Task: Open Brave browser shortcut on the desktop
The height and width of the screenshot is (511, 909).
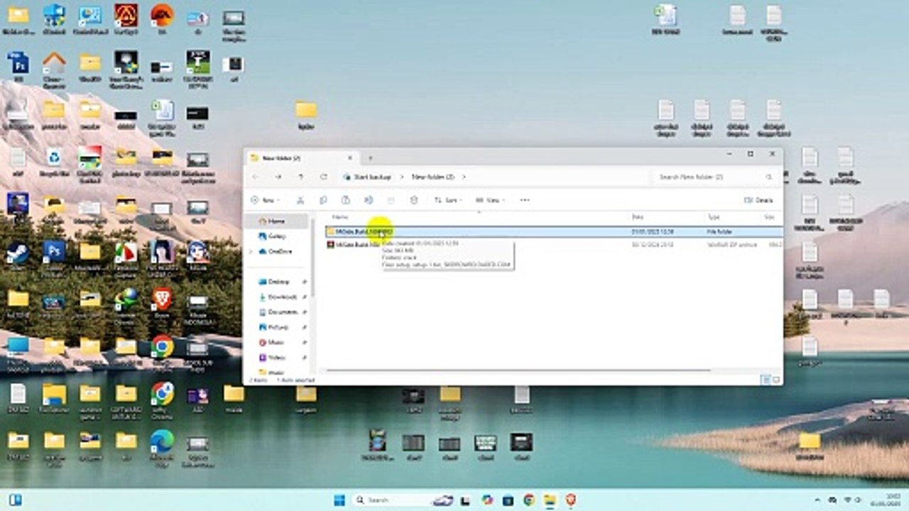Action: point(162,303)
